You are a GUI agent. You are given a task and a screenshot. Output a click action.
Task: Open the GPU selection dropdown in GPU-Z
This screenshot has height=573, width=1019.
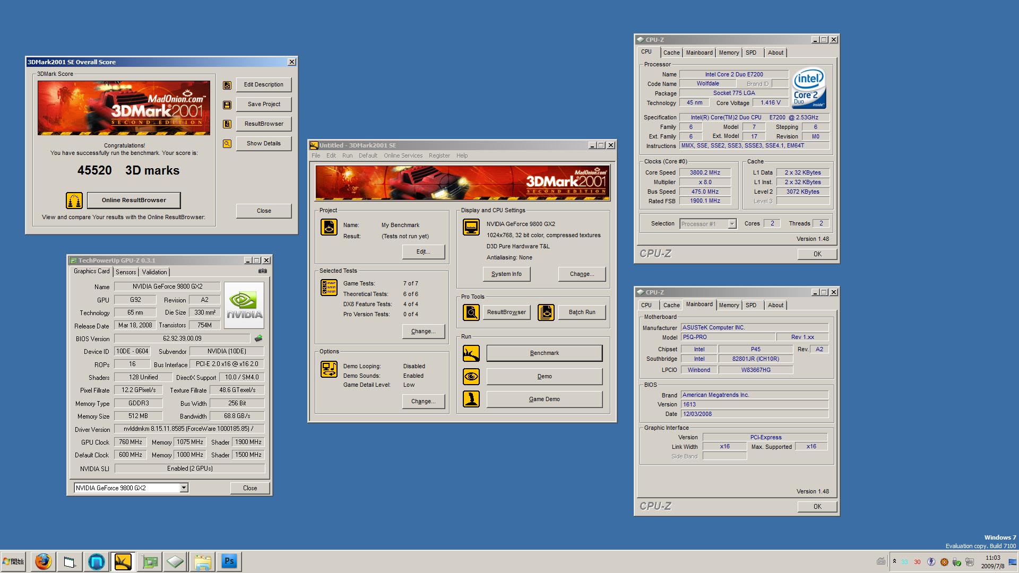click(184, 488)
